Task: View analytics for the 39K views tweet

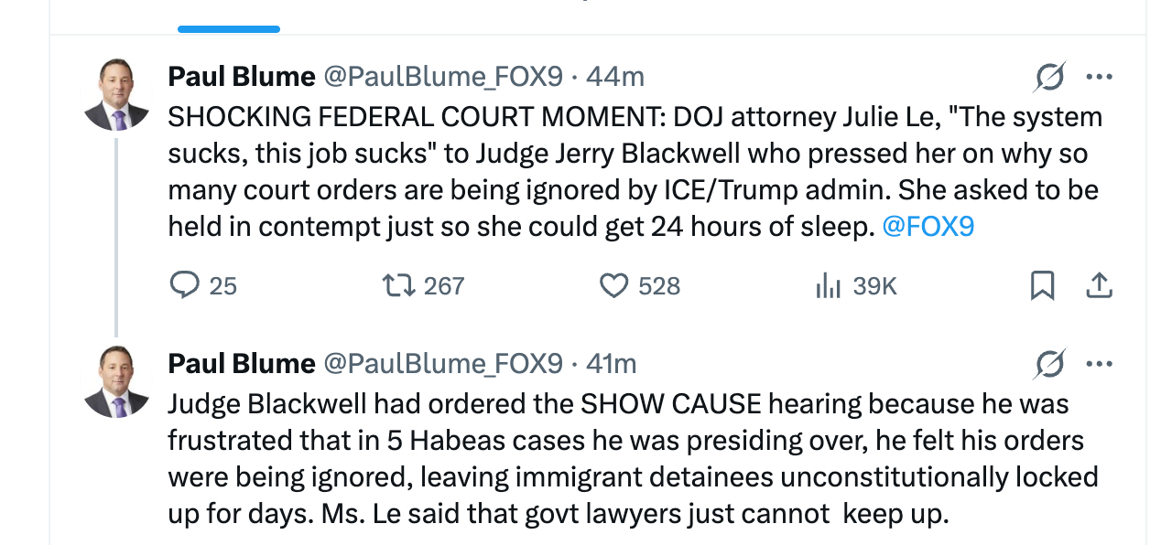Action: 827,286
